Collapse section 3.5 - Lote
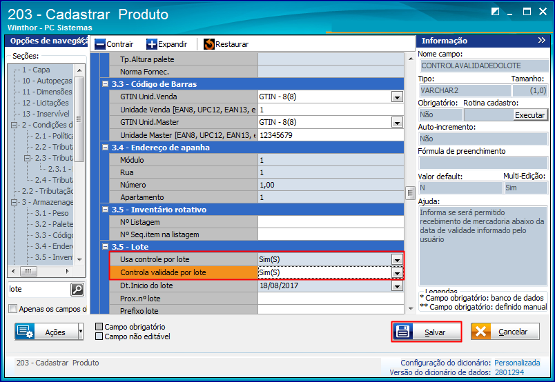Screen dimensions: 555x382 (105, 247)
